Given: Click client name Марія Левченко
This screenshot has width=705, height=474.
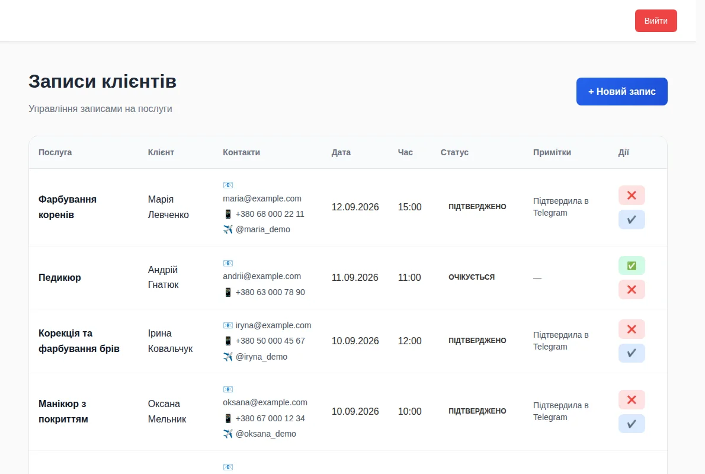Looking at the screenshot, I should pyautogui.click(x=168, y=207).
